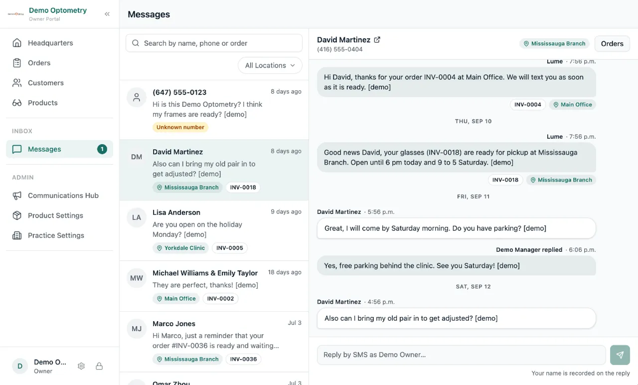
Task: Click the Mississauga Branch badge in the conversation header
Action: pos(554,43)
